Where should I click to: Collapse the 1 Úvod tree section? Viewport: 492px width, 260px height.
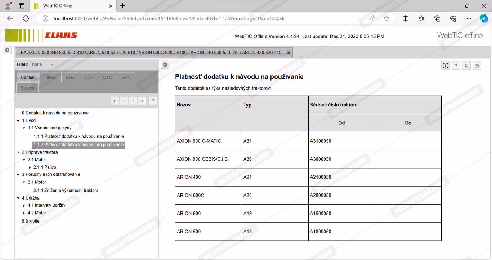pos(18,120)
